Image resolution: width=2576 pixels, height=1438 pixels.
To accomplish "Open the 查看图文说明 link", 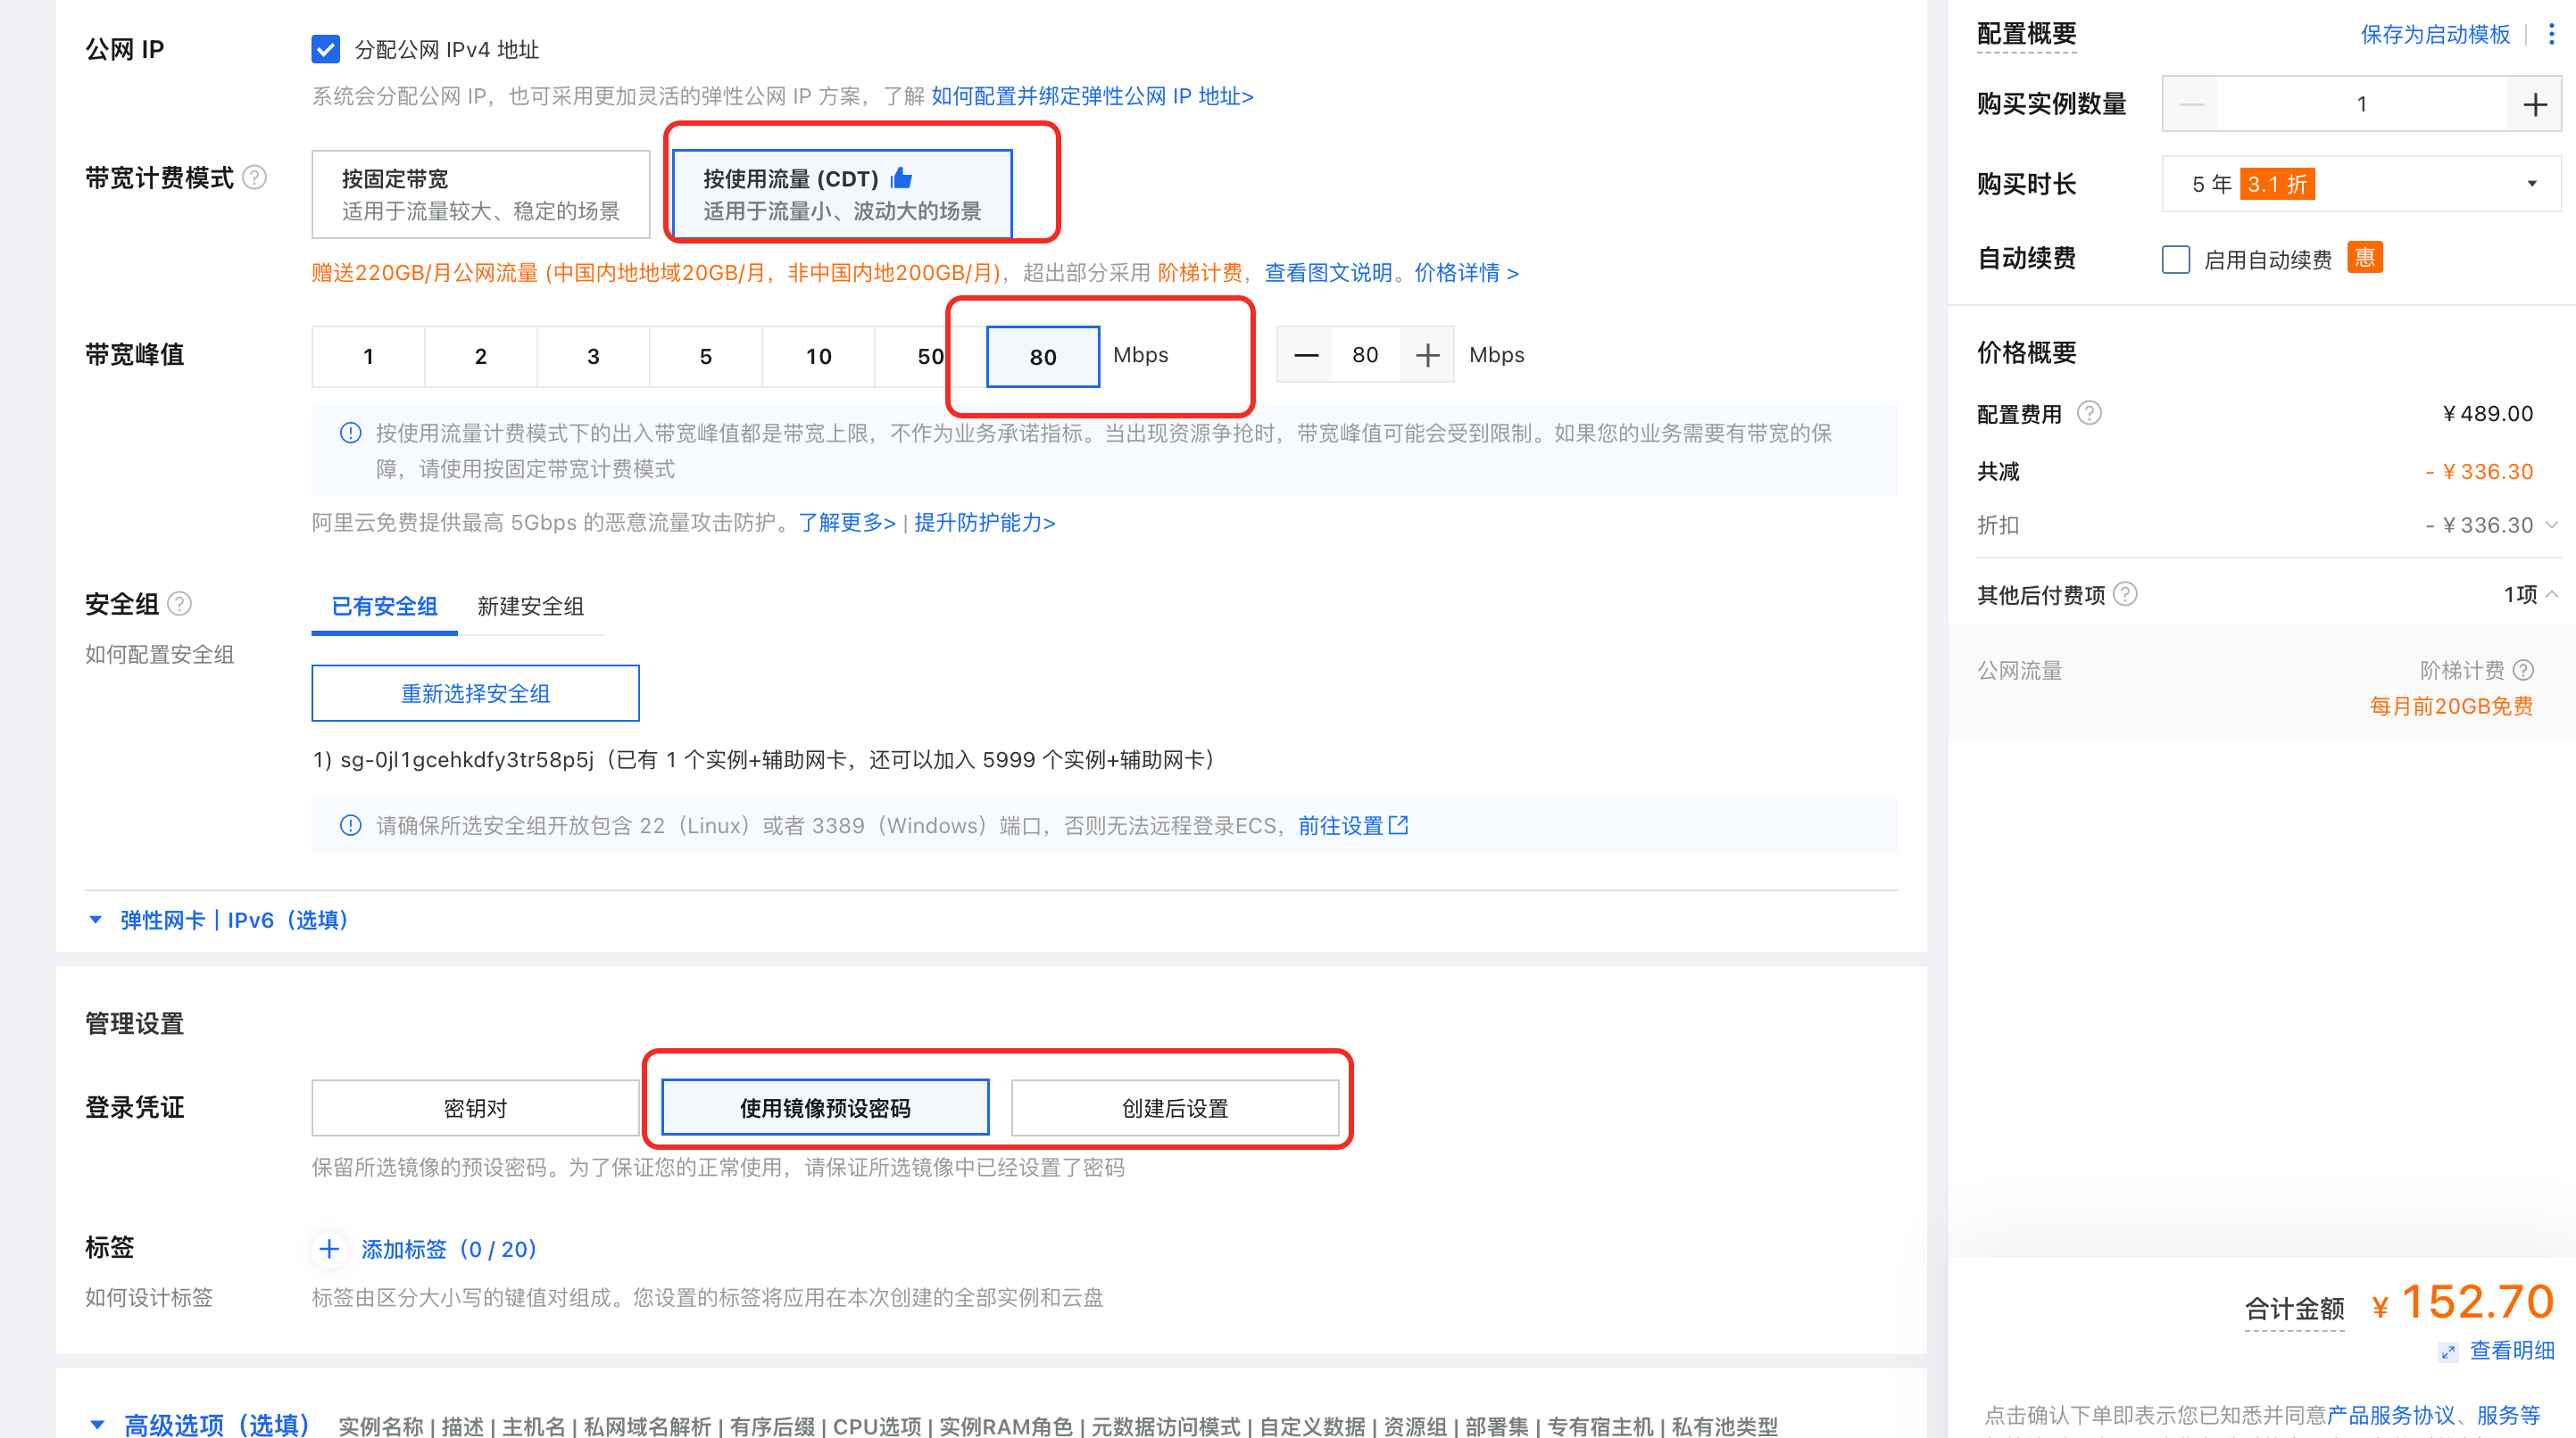I will (x=1328, y=273).
